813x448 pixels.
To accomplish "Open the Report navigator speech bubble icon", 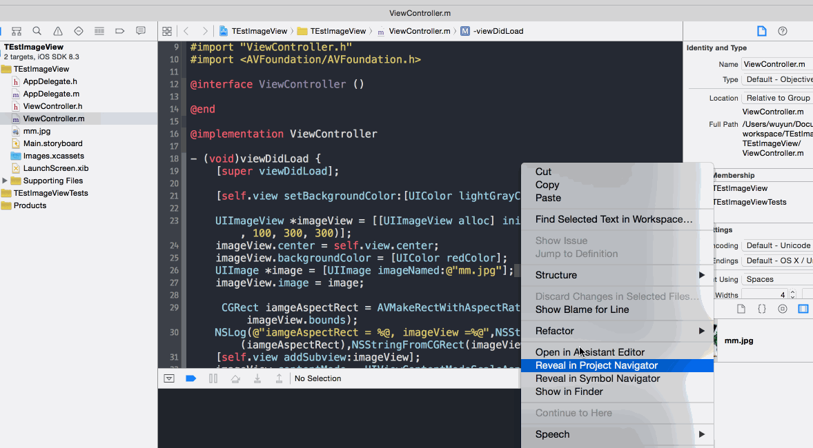I will pos(141,31).
